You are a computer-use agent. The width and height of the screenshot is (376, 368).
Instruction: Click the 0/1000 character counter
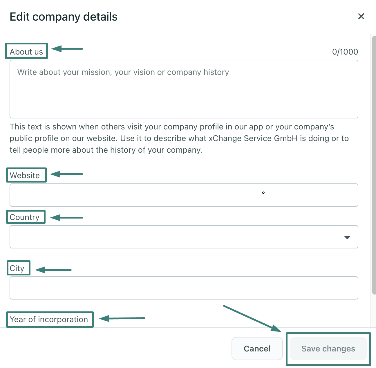pyautogui.click(x=345, y=52)
